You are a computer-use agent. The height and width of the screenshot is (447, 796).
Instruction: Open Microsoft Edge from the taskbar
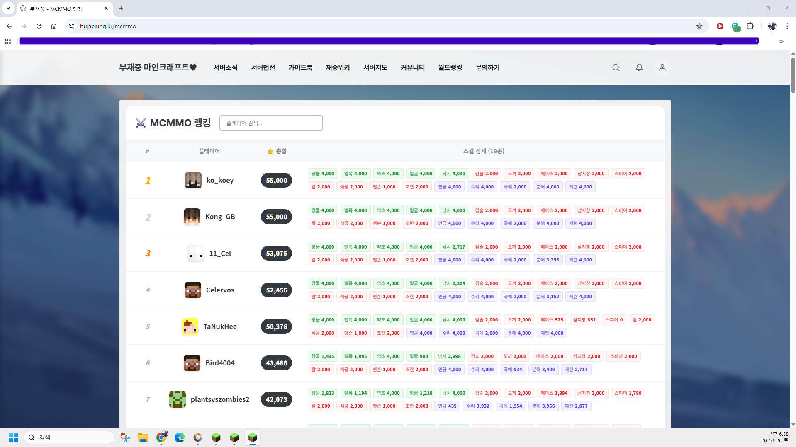coord(180,437)
